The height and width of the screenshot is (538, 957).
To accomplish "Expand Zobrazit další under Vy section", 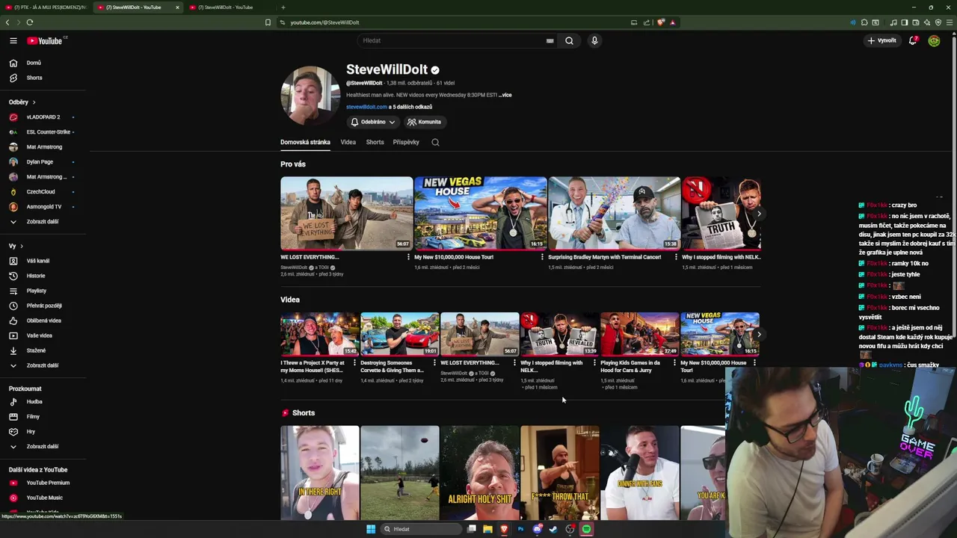I will point(43,365).
